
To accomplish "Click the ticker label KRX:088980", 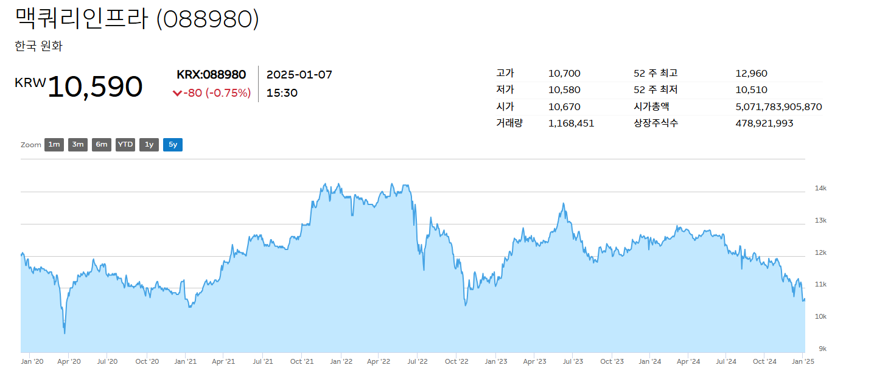I will coord(211,75).
